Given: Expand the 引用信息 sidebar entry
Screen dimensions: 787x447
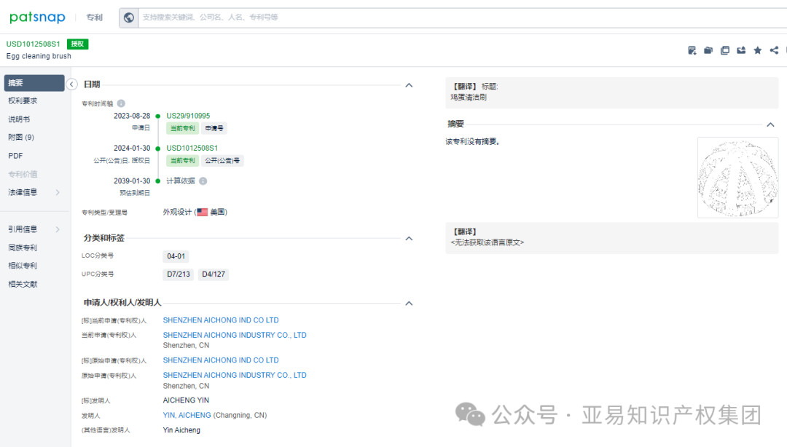Looking at the screenshot, I should 22,229.
